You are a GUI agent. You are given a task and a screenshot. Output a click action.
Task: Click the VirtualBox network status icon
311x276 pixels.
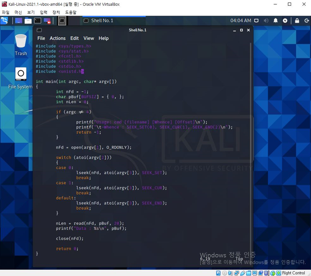tap(237, 273)
